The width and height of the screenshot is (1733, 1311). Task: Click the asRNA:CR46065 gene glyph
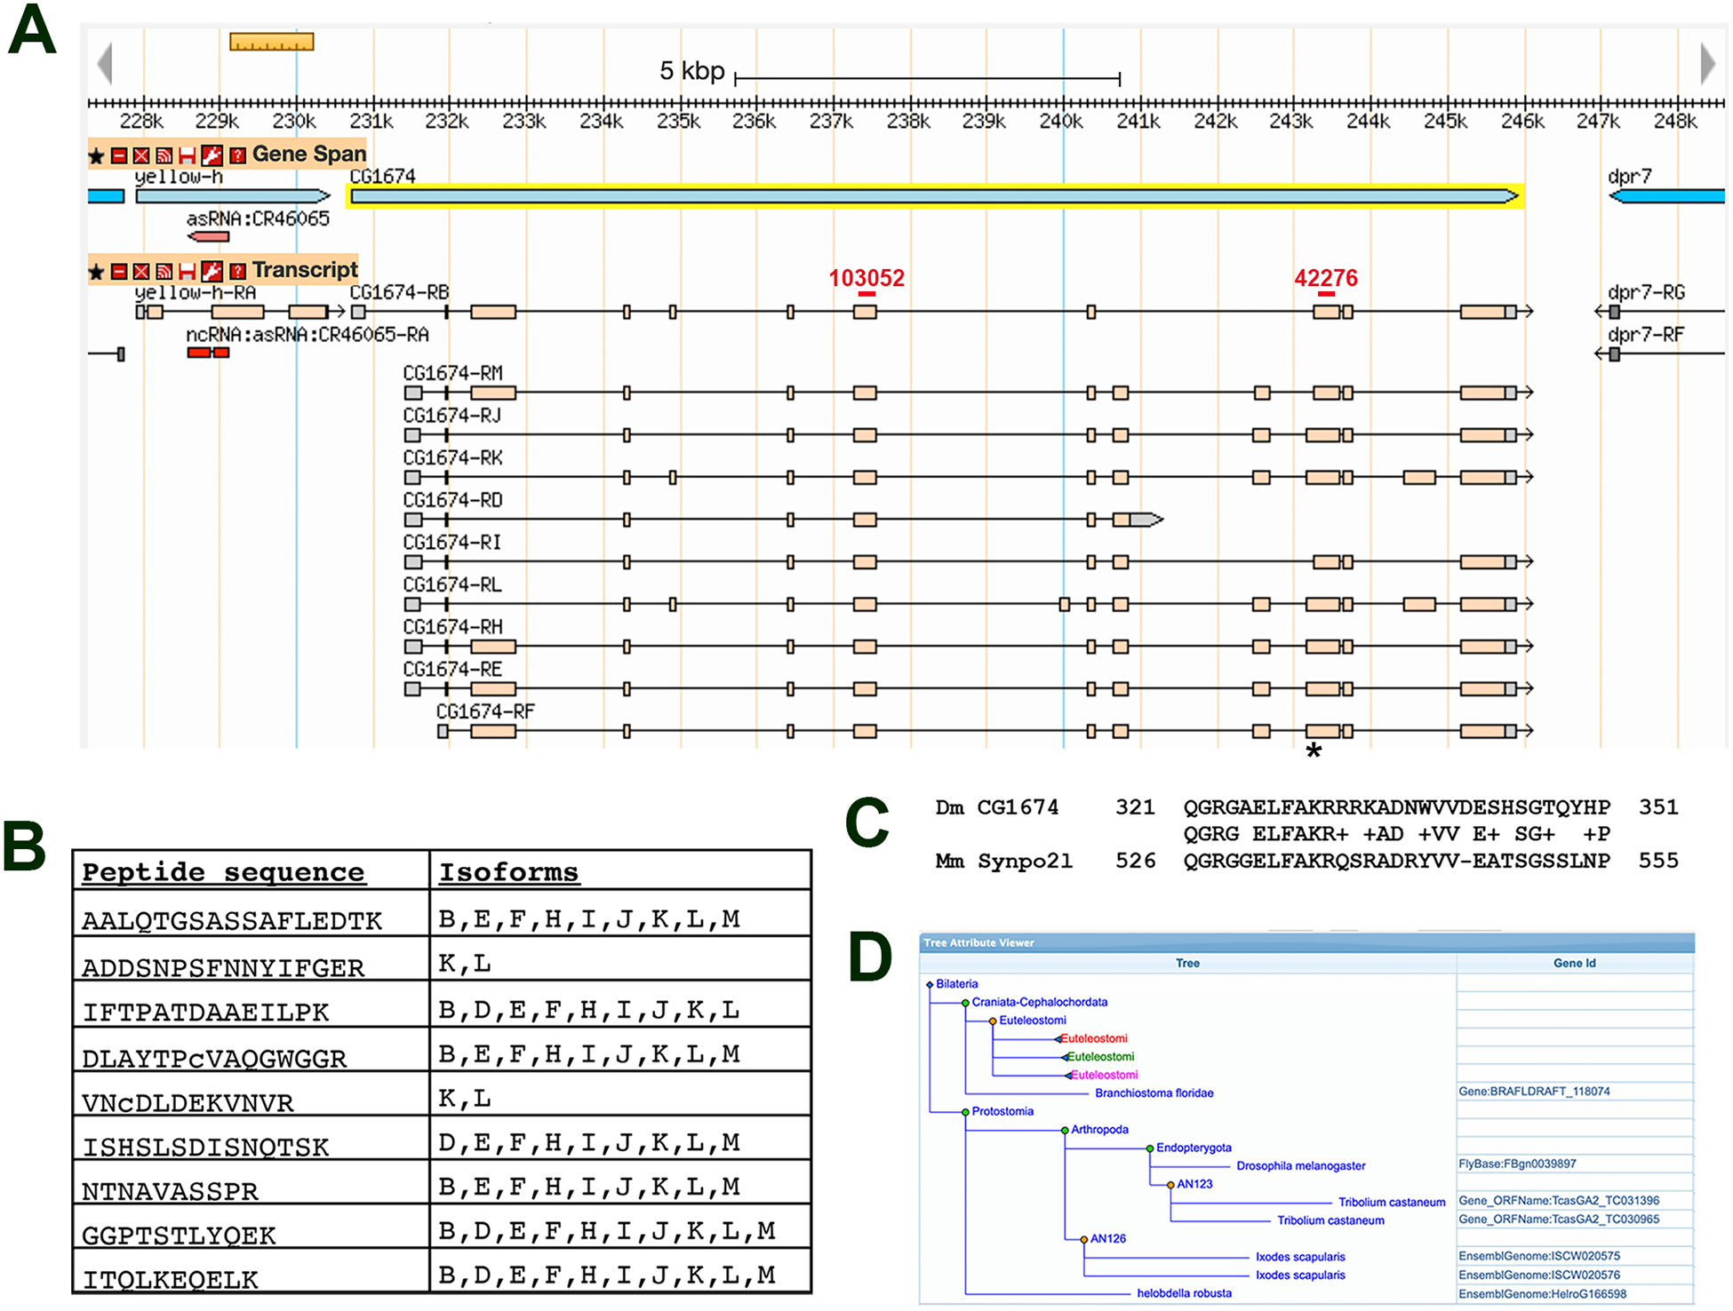[209, 237]
